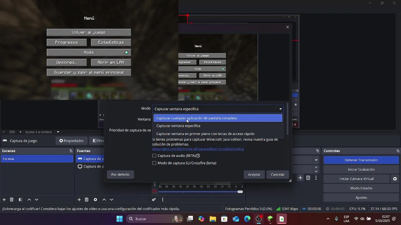Click Estadísticas in Minecraft menu
Image resolution: width=401 pixels, height=225 pixels.
111,42
